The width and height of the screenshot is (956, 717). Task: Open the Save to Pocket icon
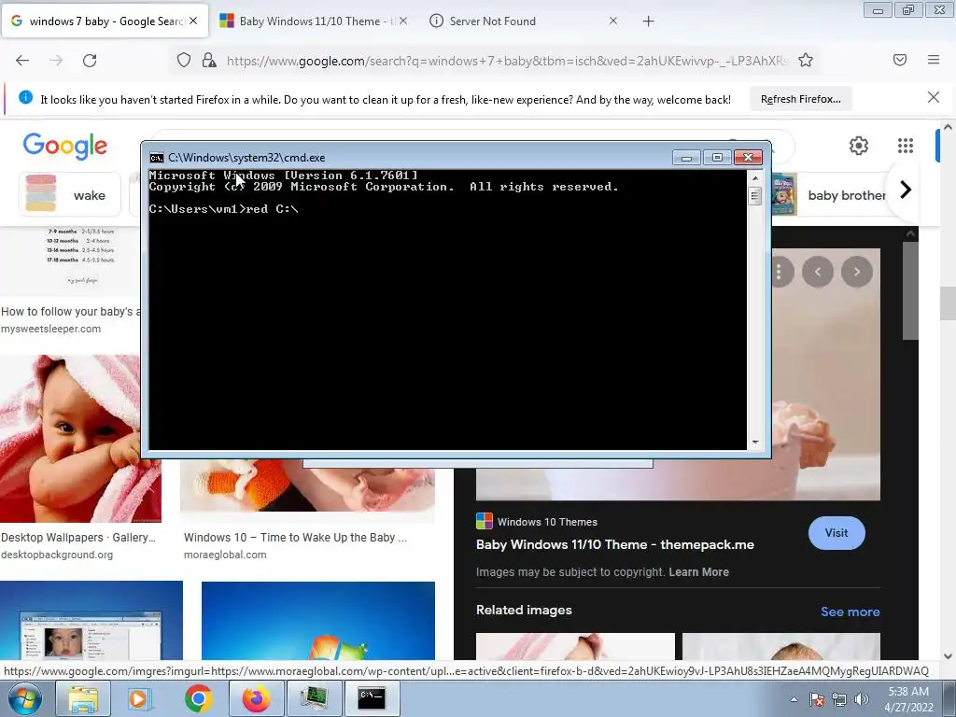pyautogui.click(x=900, y=60)
